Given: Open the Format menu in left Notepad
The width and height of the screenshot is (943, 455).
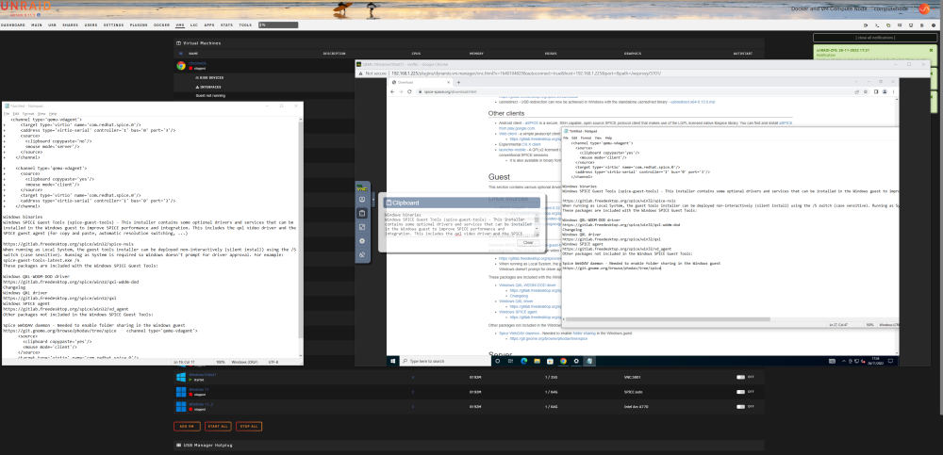Looking at the screenshot, I should [28, 114].
